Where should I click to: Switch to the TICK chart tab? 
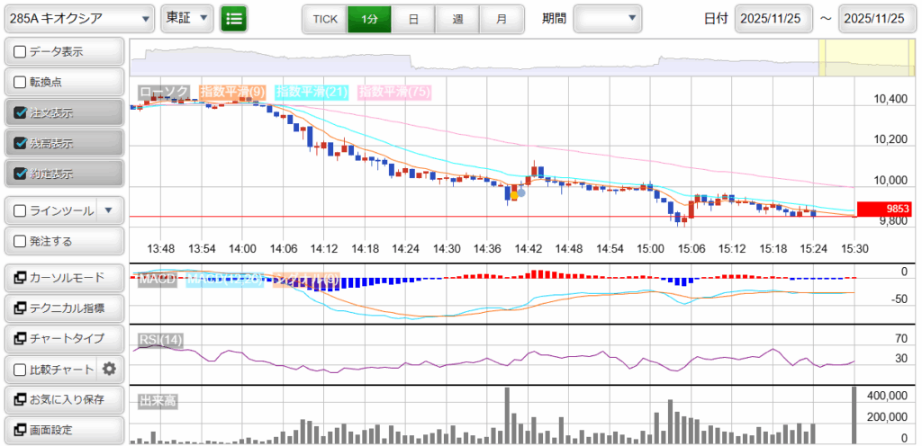pyautogui.click(x=324, y=18)
